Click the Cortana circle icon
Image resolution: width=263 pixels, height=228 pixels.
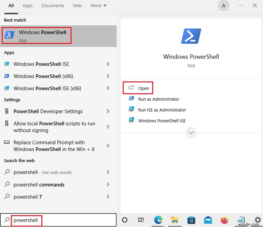tap(125, 220)
